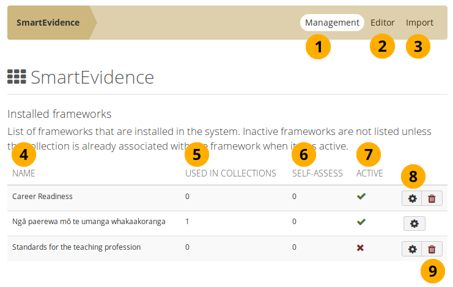453x287 pixels.
Task: Click green active checkmark for Career Readiness
Action: pyautogui.click(x=362, y=197)
